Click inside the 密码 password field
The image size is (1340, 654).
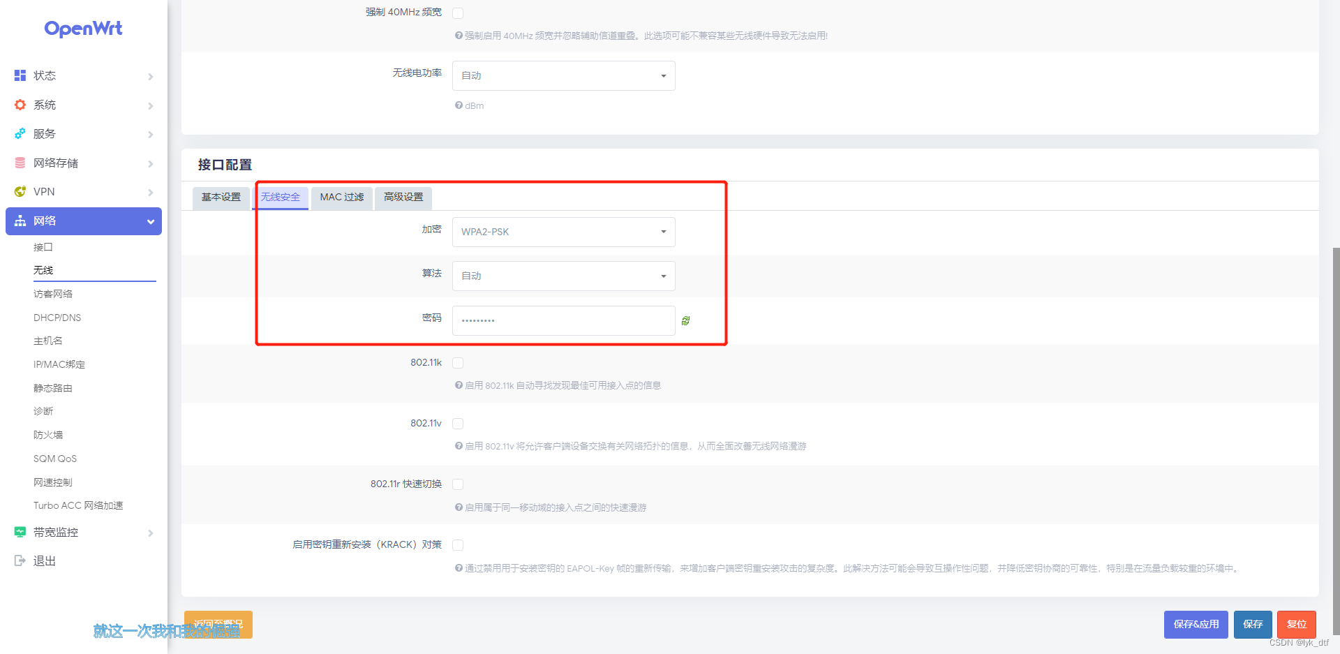[x=563, y=320]
